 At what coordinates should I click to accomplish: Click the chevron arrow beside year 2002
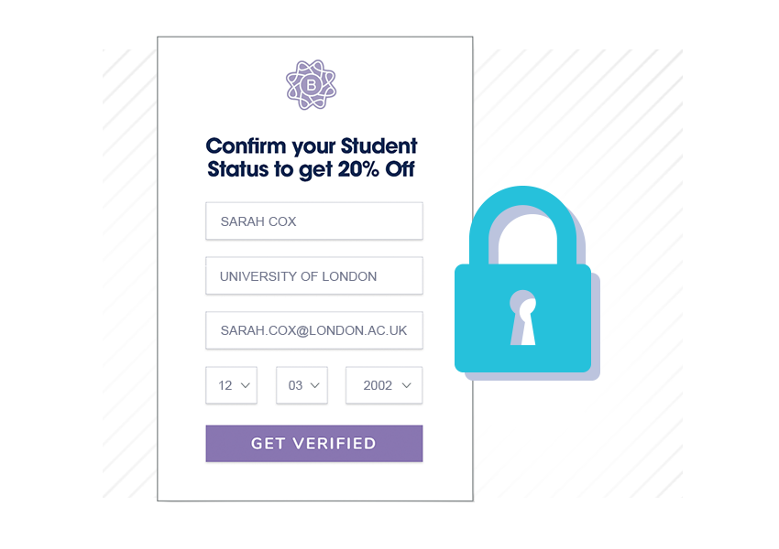406,385
